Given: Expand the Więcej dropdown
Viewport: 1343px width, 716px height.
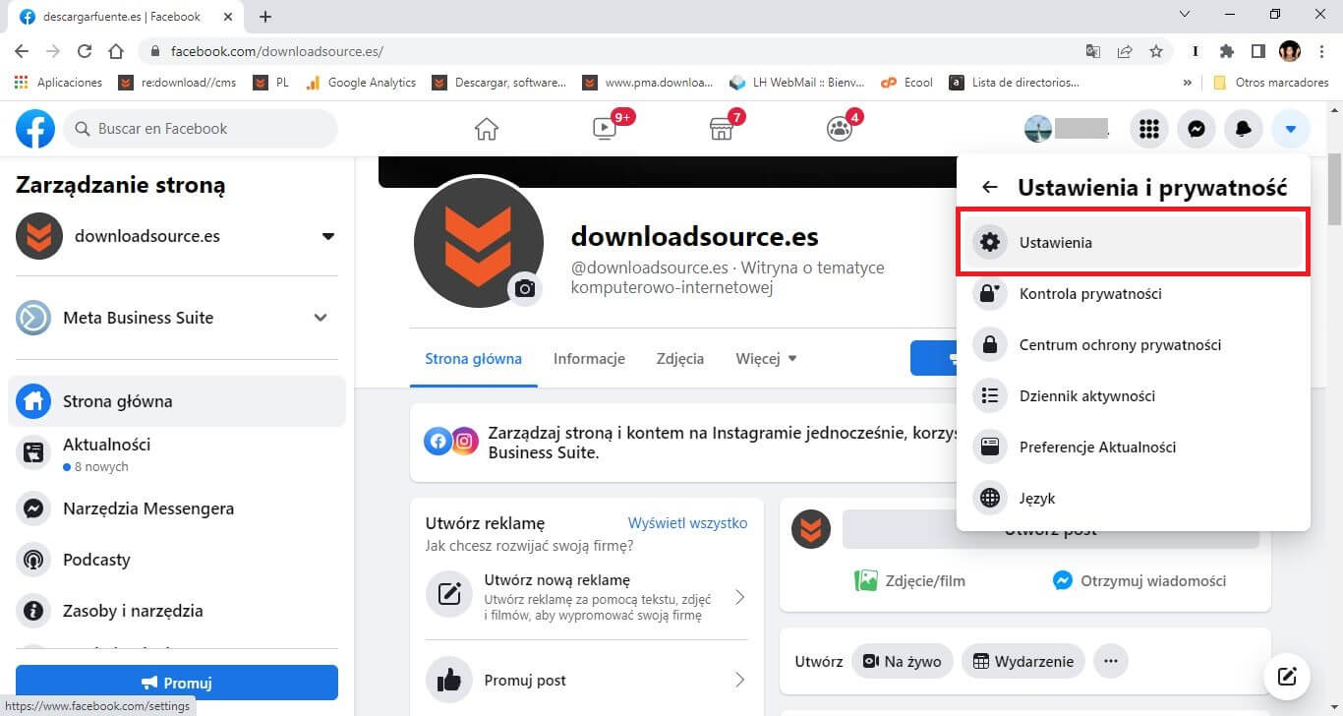Looking at the screenshot, I should [766, 358].
